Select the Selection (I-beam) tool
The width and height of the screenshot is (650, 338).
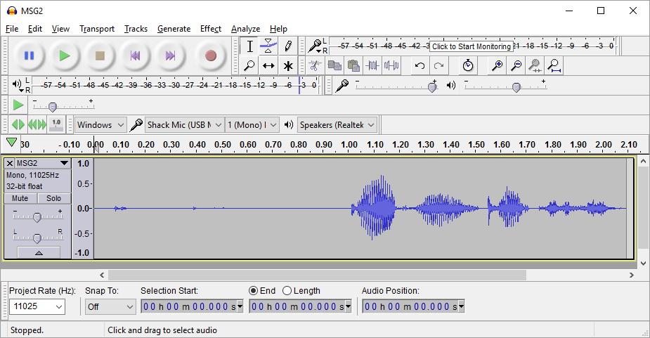point(249,46)
